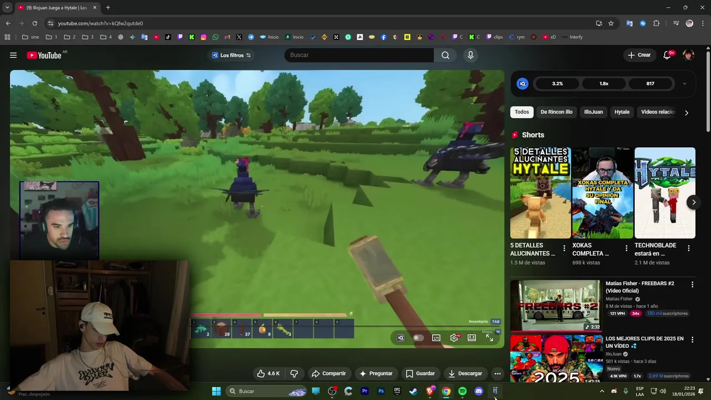Open a new browser tab
Screen dimensions: 711x400
pyautogui.click(x=108, y=8)
